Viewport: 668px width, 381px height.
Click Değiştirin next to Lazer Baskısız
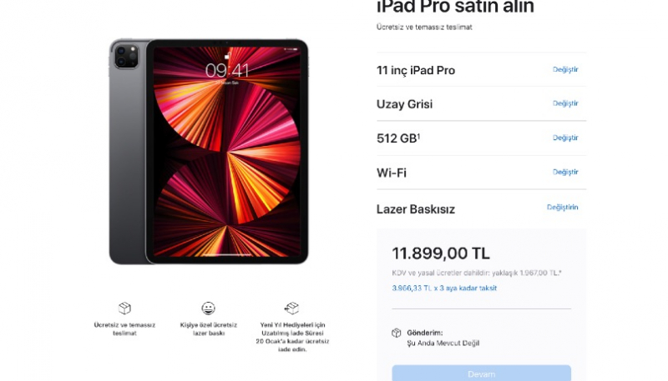click(x=562, y=207)
